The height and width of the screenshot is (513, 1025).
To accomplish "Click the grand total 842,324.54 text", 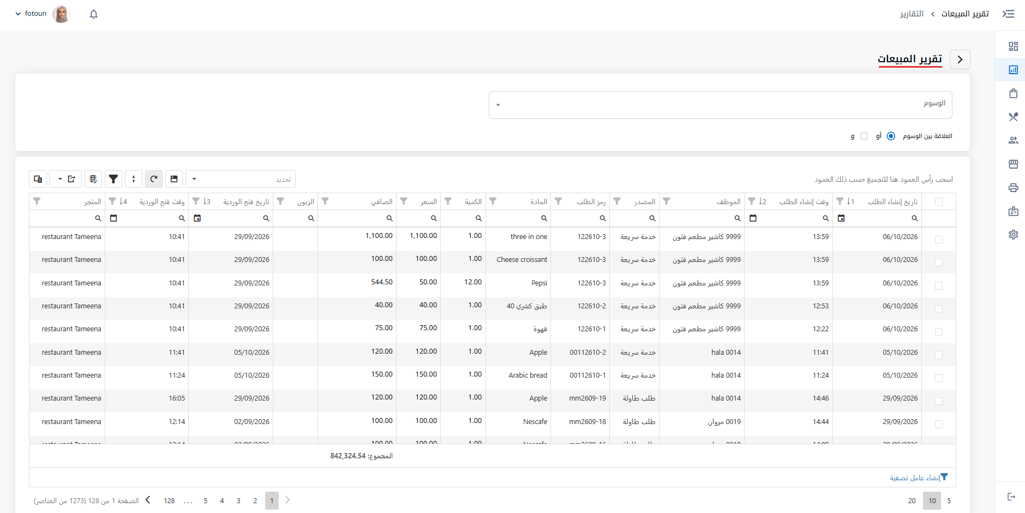I will tap(361, 456).
